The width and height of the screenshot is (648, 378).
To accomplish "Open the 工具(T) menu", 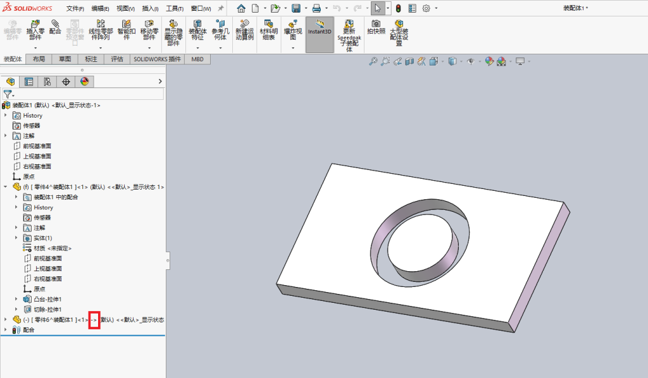I will tap(175, 8).
